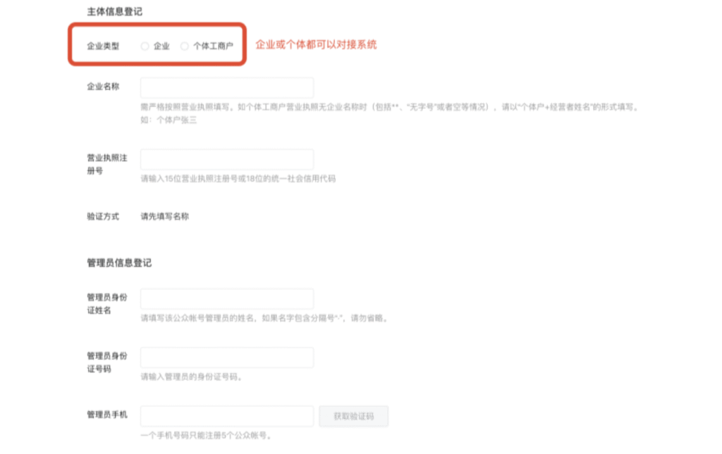Click the 管理员手机 input field
The height and width of the screenshot is (454, 722).
(x=226, y=416)
